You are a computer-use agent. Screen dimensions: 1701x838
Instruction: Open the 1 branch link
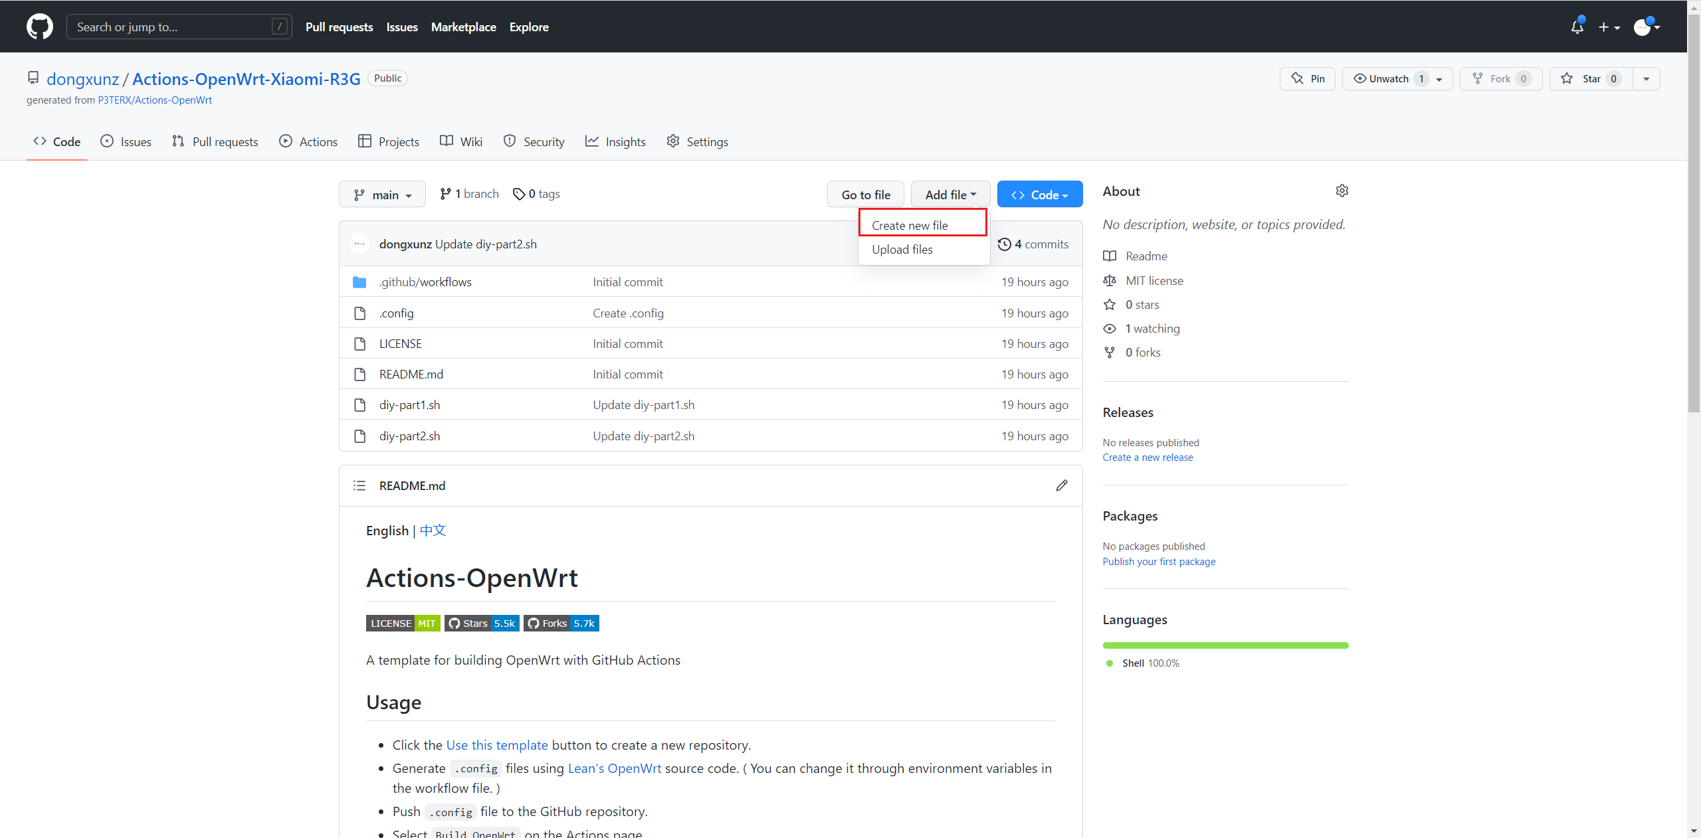(x=469, y=194)
